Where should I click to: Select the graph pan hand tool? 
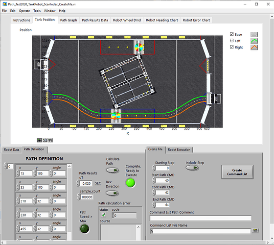[x=50, y=140]
